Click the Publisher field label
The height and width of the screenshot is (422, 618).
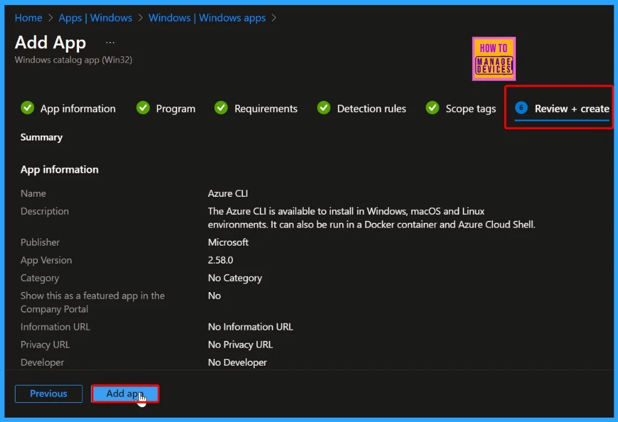pyautogui.click(x=40, y=242)
